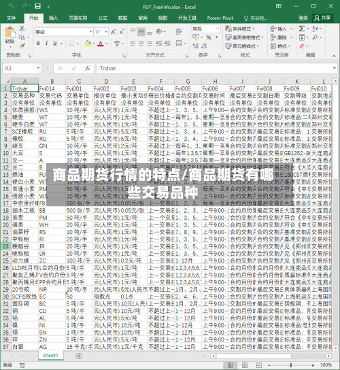Image resolution: width=340 pixels, height=370 pixels.
Task: Click the text Orientation icon
Action: (159, 31)
